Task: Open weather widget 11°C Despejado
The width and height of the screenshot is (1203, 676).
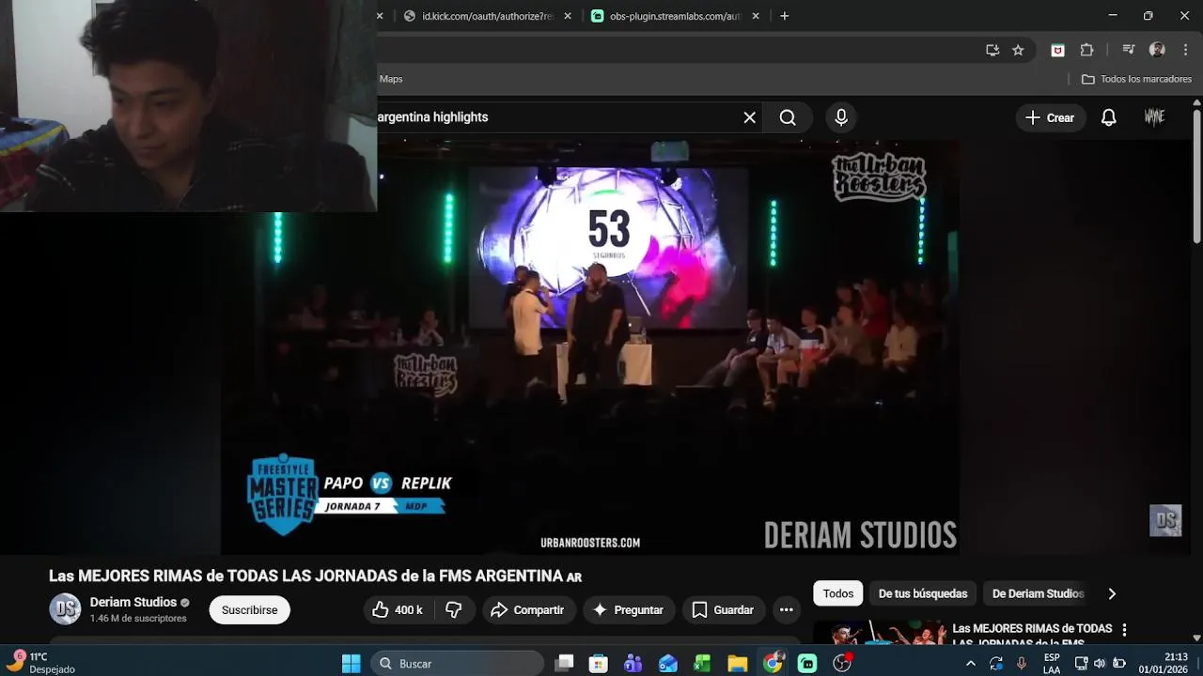Action: pyautogui.click(x=39, y=663)
